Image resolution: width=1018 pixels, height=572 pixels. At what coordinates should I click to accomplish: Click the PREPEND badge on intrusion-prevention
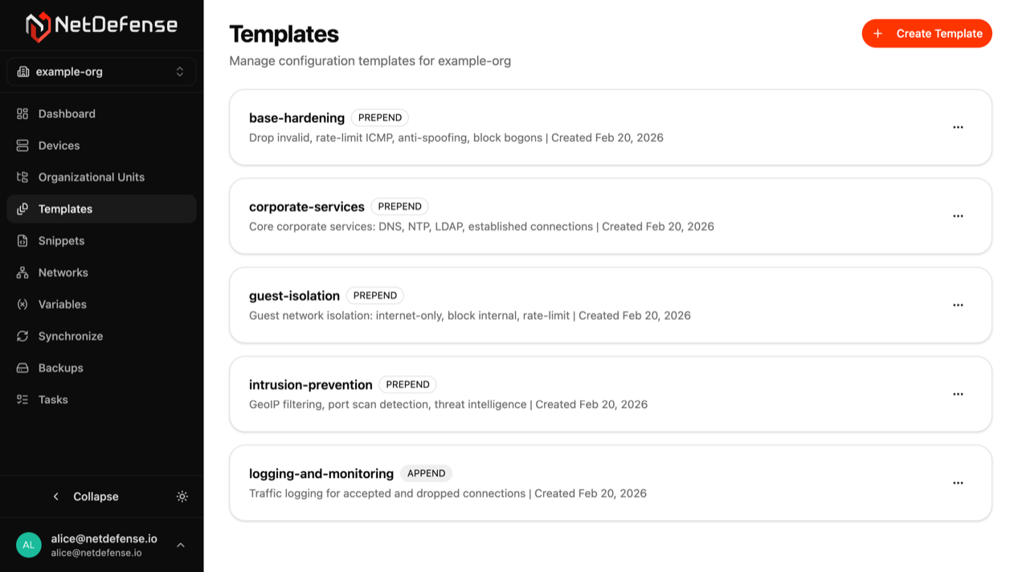pyautogui.click(x=407, y=384)
